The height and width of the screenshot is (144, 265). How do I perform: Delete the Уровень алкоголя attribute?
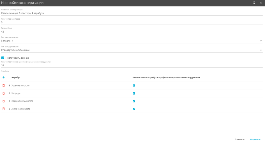pyautogui.click(x=4, y=85)
